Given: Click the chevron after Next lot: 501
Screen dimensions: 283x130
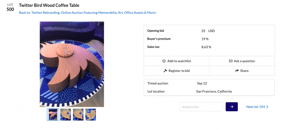Looking at the screenshot, I should (x=267, y=107).
